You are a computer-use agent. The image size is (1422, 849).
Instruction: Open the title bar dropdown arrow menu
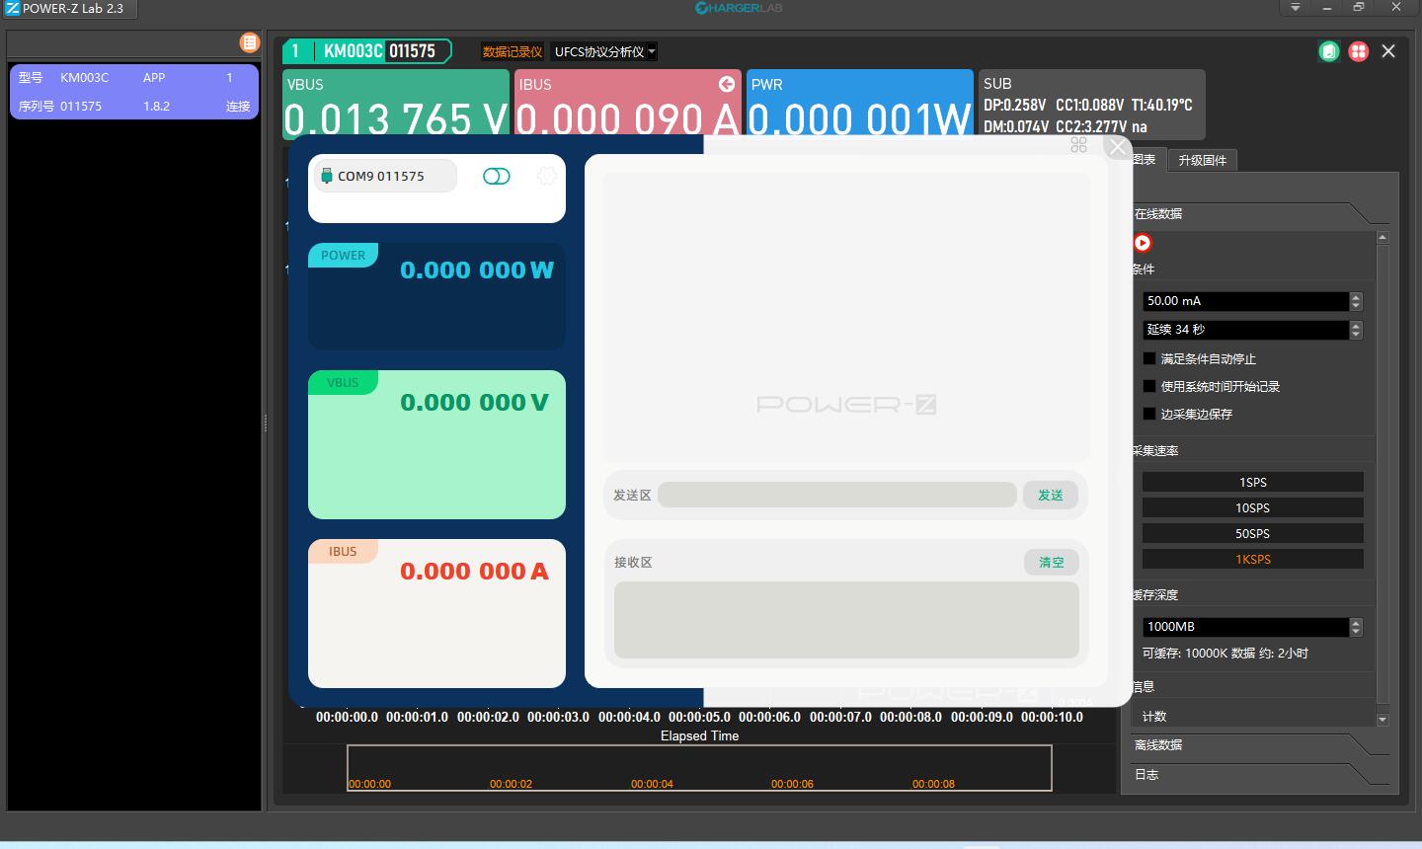point(1295,7)
